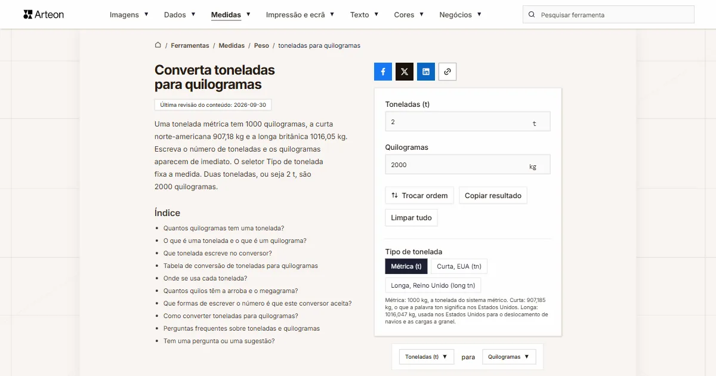Jump to Quantos quilogramas tem uma tonelada?
The height and width of the screenshot is (376, 716).
[x=224, y=228]
